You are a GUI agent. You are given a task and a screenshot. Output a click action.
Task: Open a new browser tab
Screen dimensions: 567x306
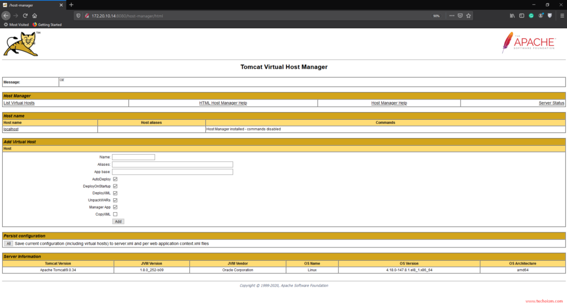[x=71, y=5]
